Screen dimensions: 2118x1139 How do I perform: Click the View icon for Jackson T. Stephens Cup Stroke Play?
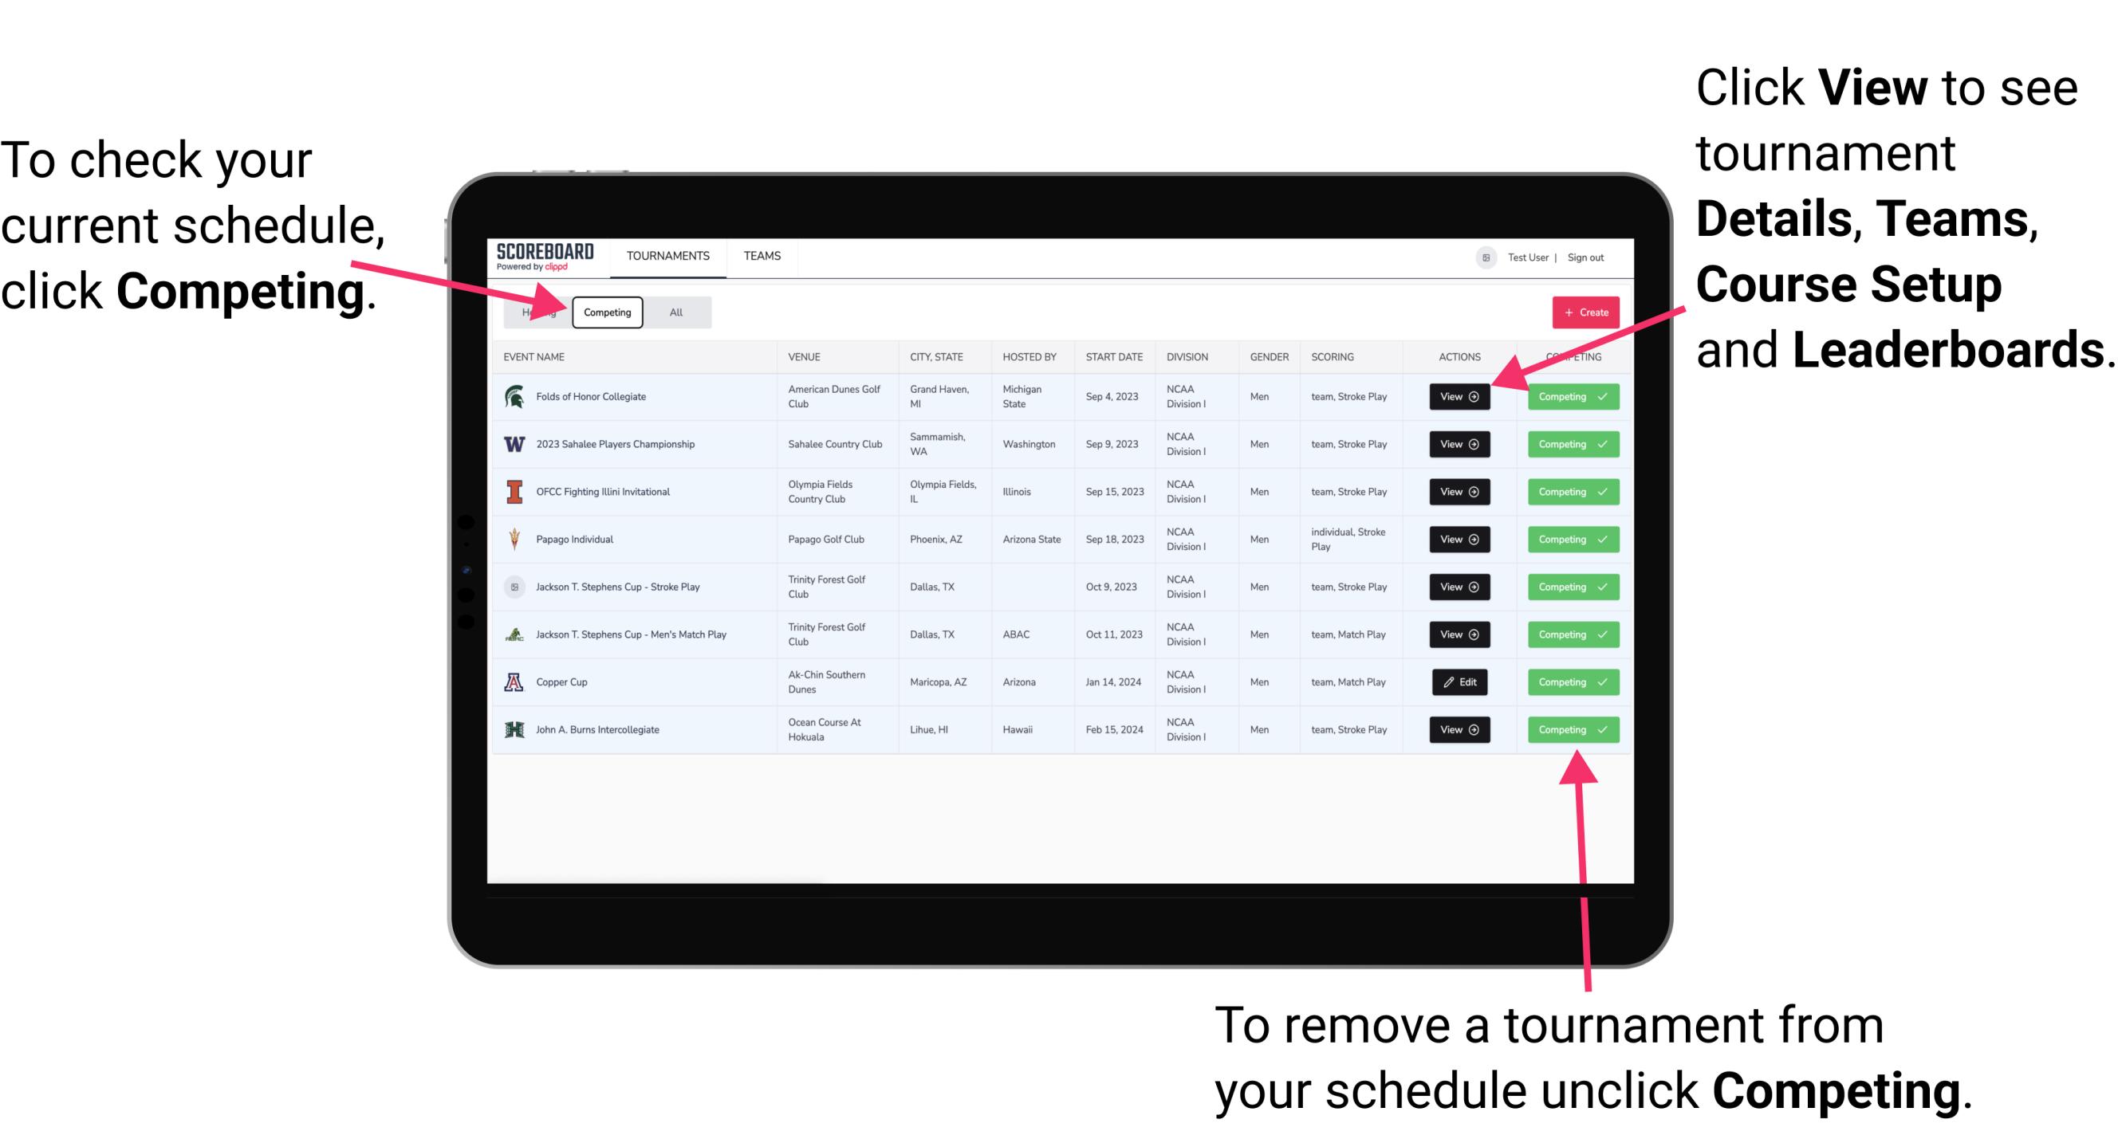tap(1459, 587)
